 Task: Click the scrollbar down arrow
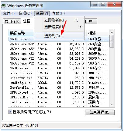(x=112, y=104)
